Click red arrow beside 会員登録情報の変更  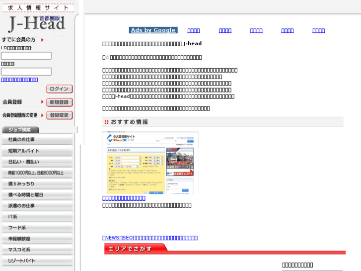click(42, 115)
